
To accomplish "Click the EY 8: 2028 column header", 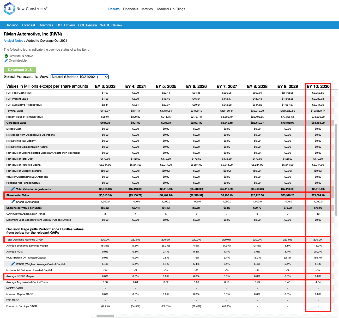I will 257,86.
